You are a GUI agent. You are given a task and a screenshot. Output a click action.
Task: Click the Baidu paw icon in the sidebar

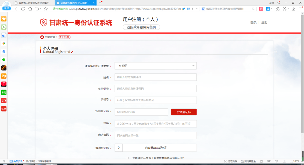pyautogui.click(x=4, y=52)
